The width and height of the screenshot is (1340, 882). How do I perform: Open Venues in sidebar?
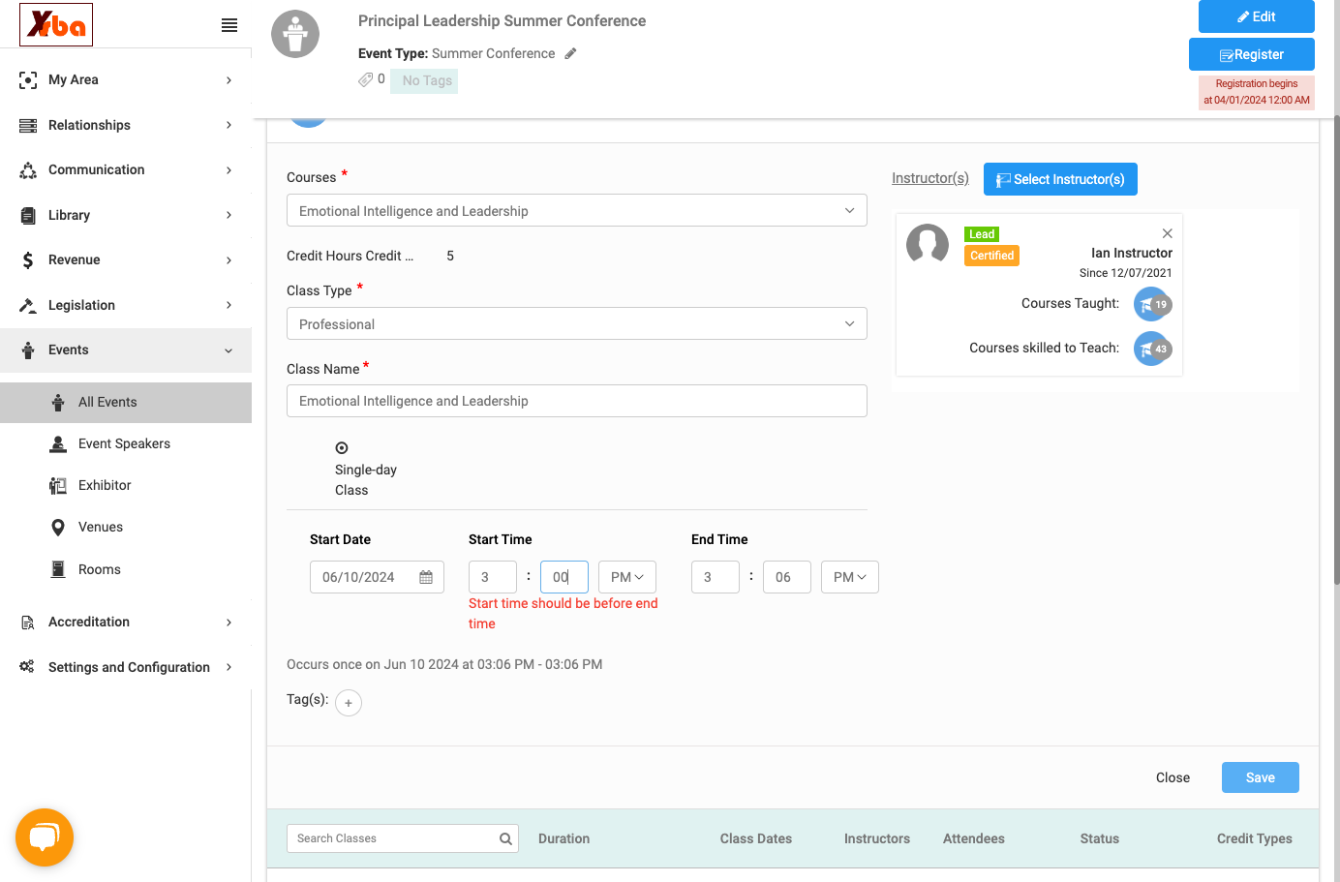126,528
